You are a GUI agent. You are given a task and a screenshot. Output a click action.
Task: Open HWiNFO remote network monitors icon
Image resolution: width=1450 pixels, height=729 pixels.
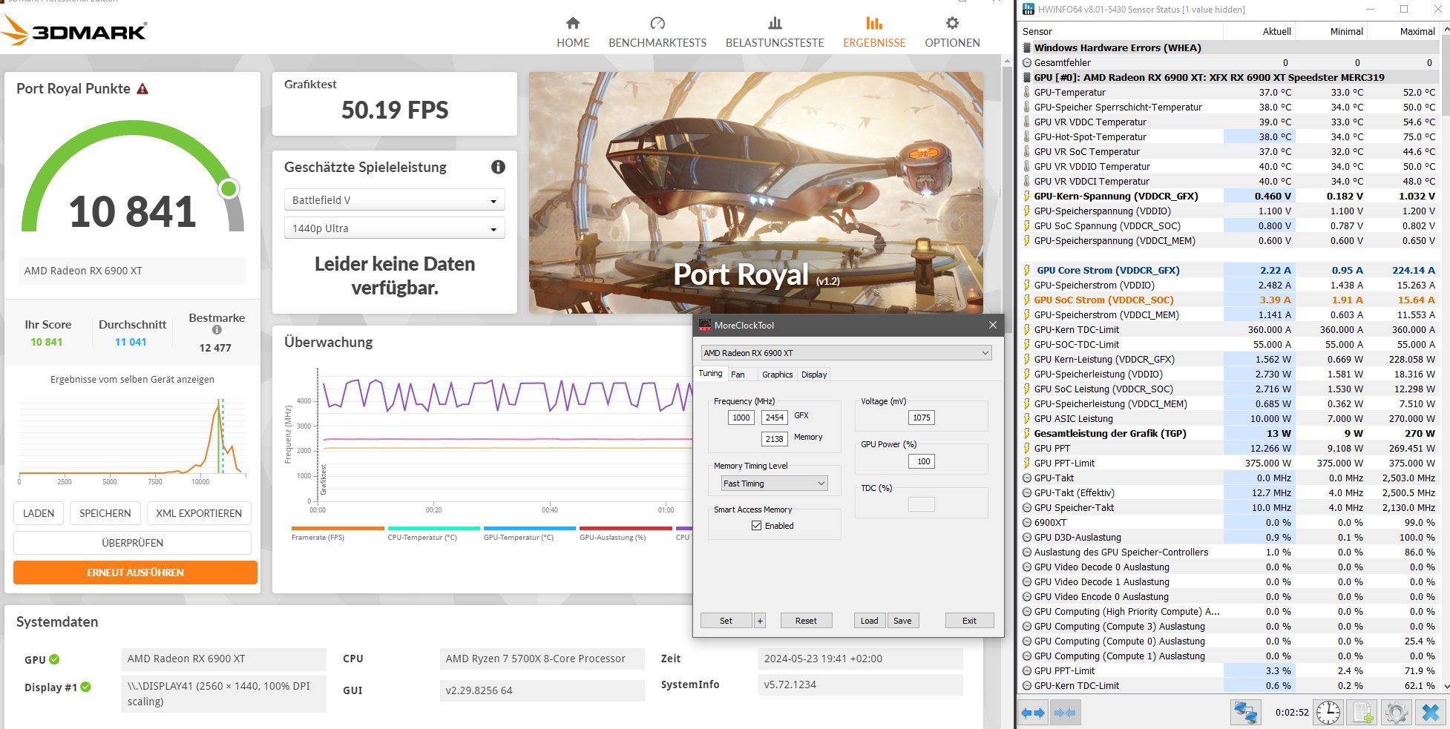coord(1244,713)
